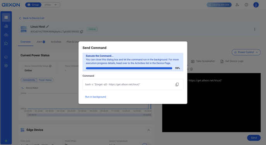
Task: Open the sidebar settings gear
Action: 6,66
